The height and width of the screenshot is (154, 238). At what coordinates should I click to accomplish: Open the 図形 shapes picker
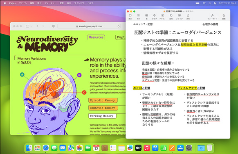[x=171, y=17]
